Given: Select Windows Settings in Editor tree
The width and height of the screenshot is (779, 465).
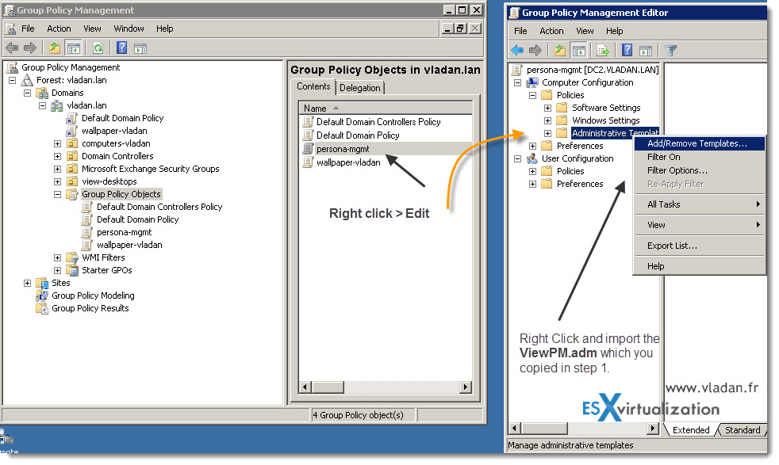Looking at the screenshot, I should (x=605, y=120).
